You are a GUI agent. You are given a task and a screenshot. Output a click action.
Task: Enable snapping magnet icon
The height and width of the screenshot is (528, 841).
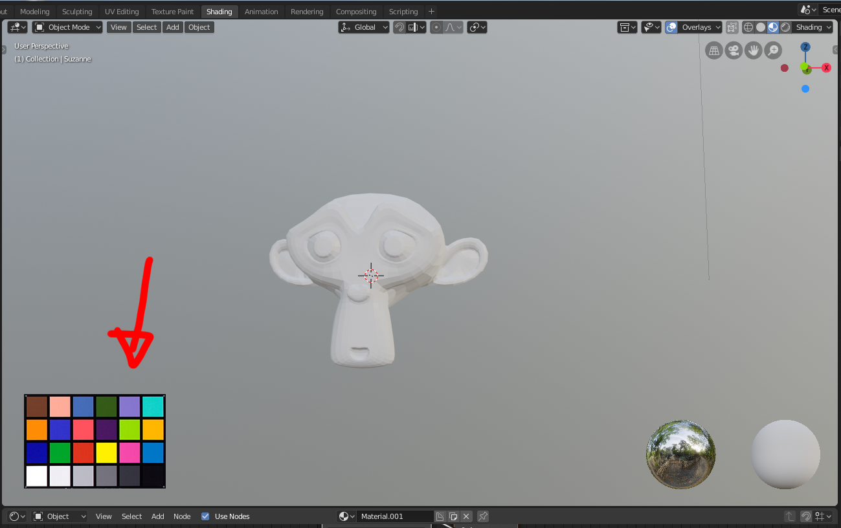(399, 27)
